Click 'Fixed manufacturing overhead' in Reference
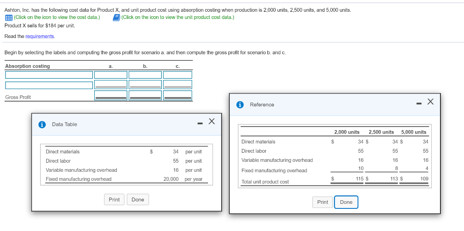464x231 pixels. [x=274, y=170]
